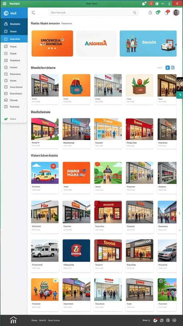Click the home icon in bottom bar
Viewport: 183px width, 326px height.
pyautogui.click(x=13, y=320)
